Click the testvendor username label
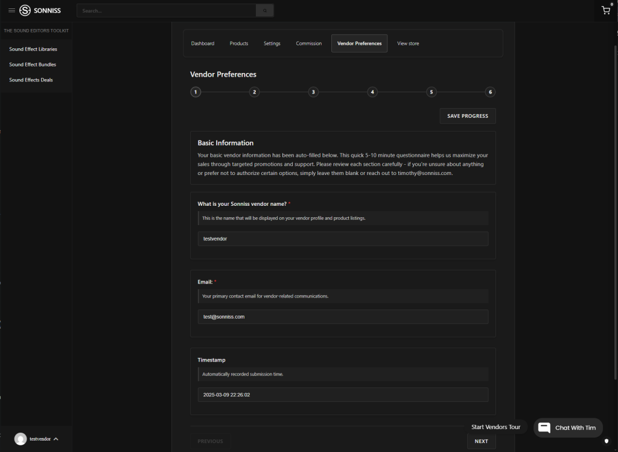 40,439
